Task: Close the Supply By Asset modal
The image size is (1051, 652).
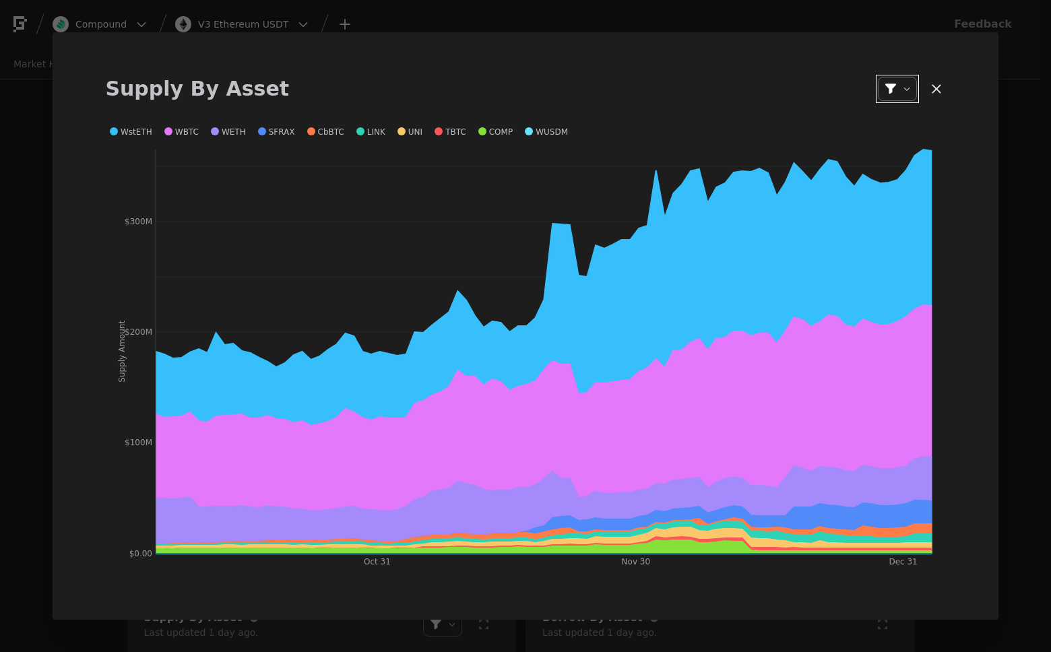Action: pyautogui.click(x=936, y=89)
